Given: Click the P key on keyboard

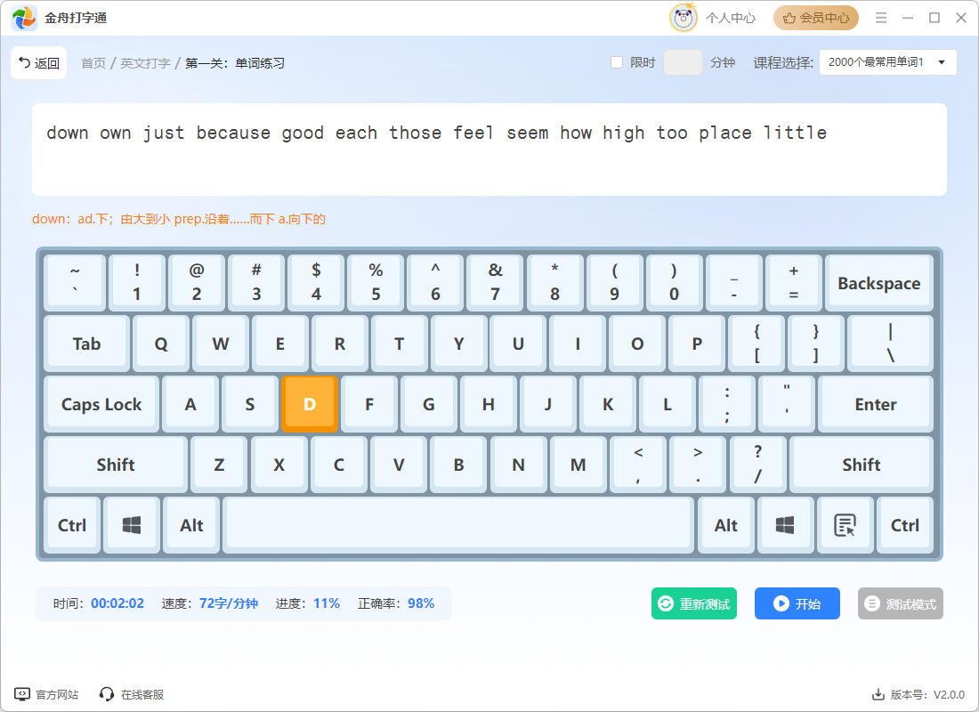Looking at the screenshot, I should pos(697,344).
